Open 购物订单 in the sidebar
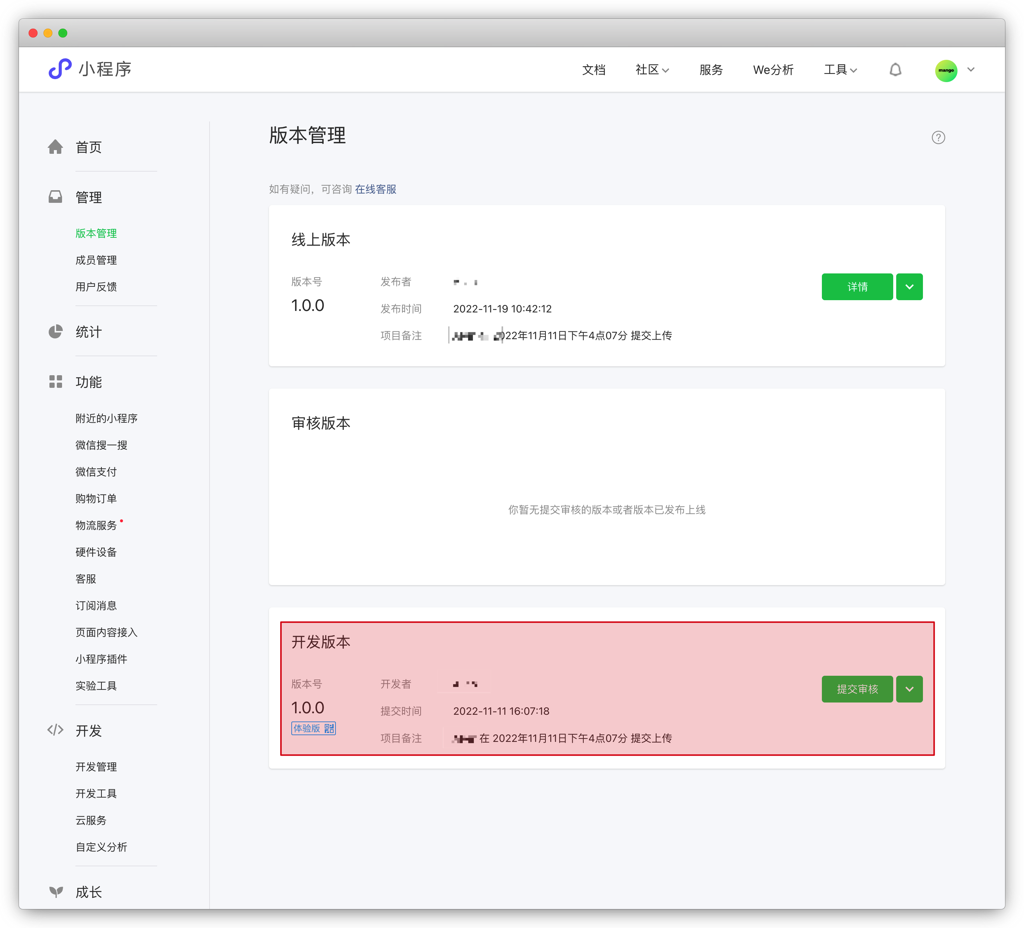Image resolution: width=1024 pixels, height=928 pixels. 96,498
